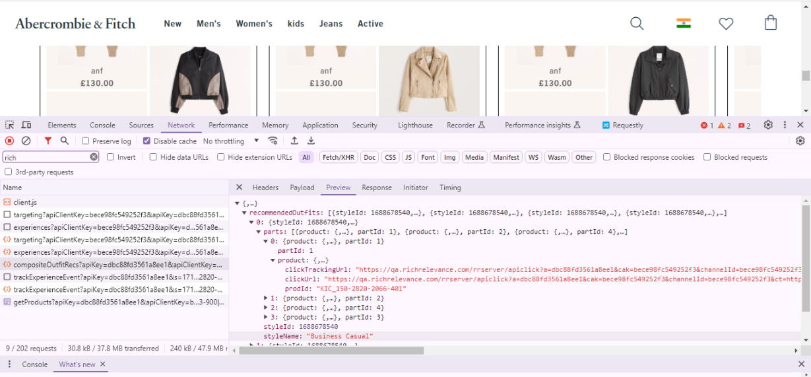Collapse parts item 0 with partId: 1
This screenshot has width=811, height=377.
[266, 241]
